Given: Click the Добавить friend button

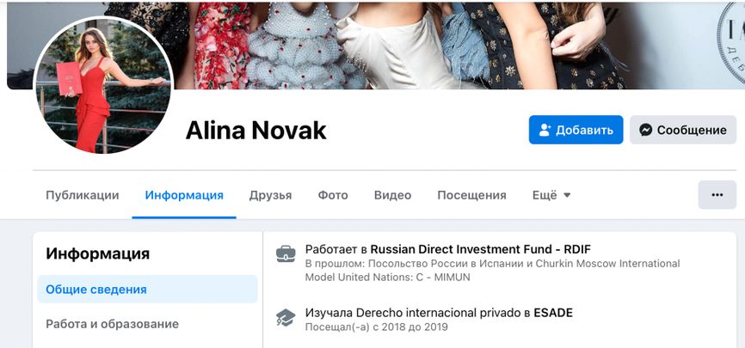Looking at the screenshot, I should coord(576,130).
